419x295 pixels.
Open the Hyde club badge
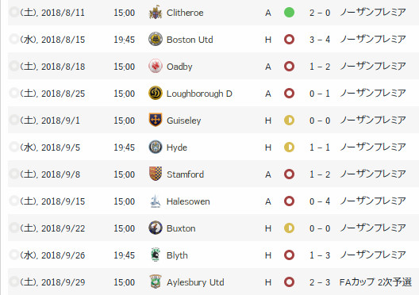[156, 147]
